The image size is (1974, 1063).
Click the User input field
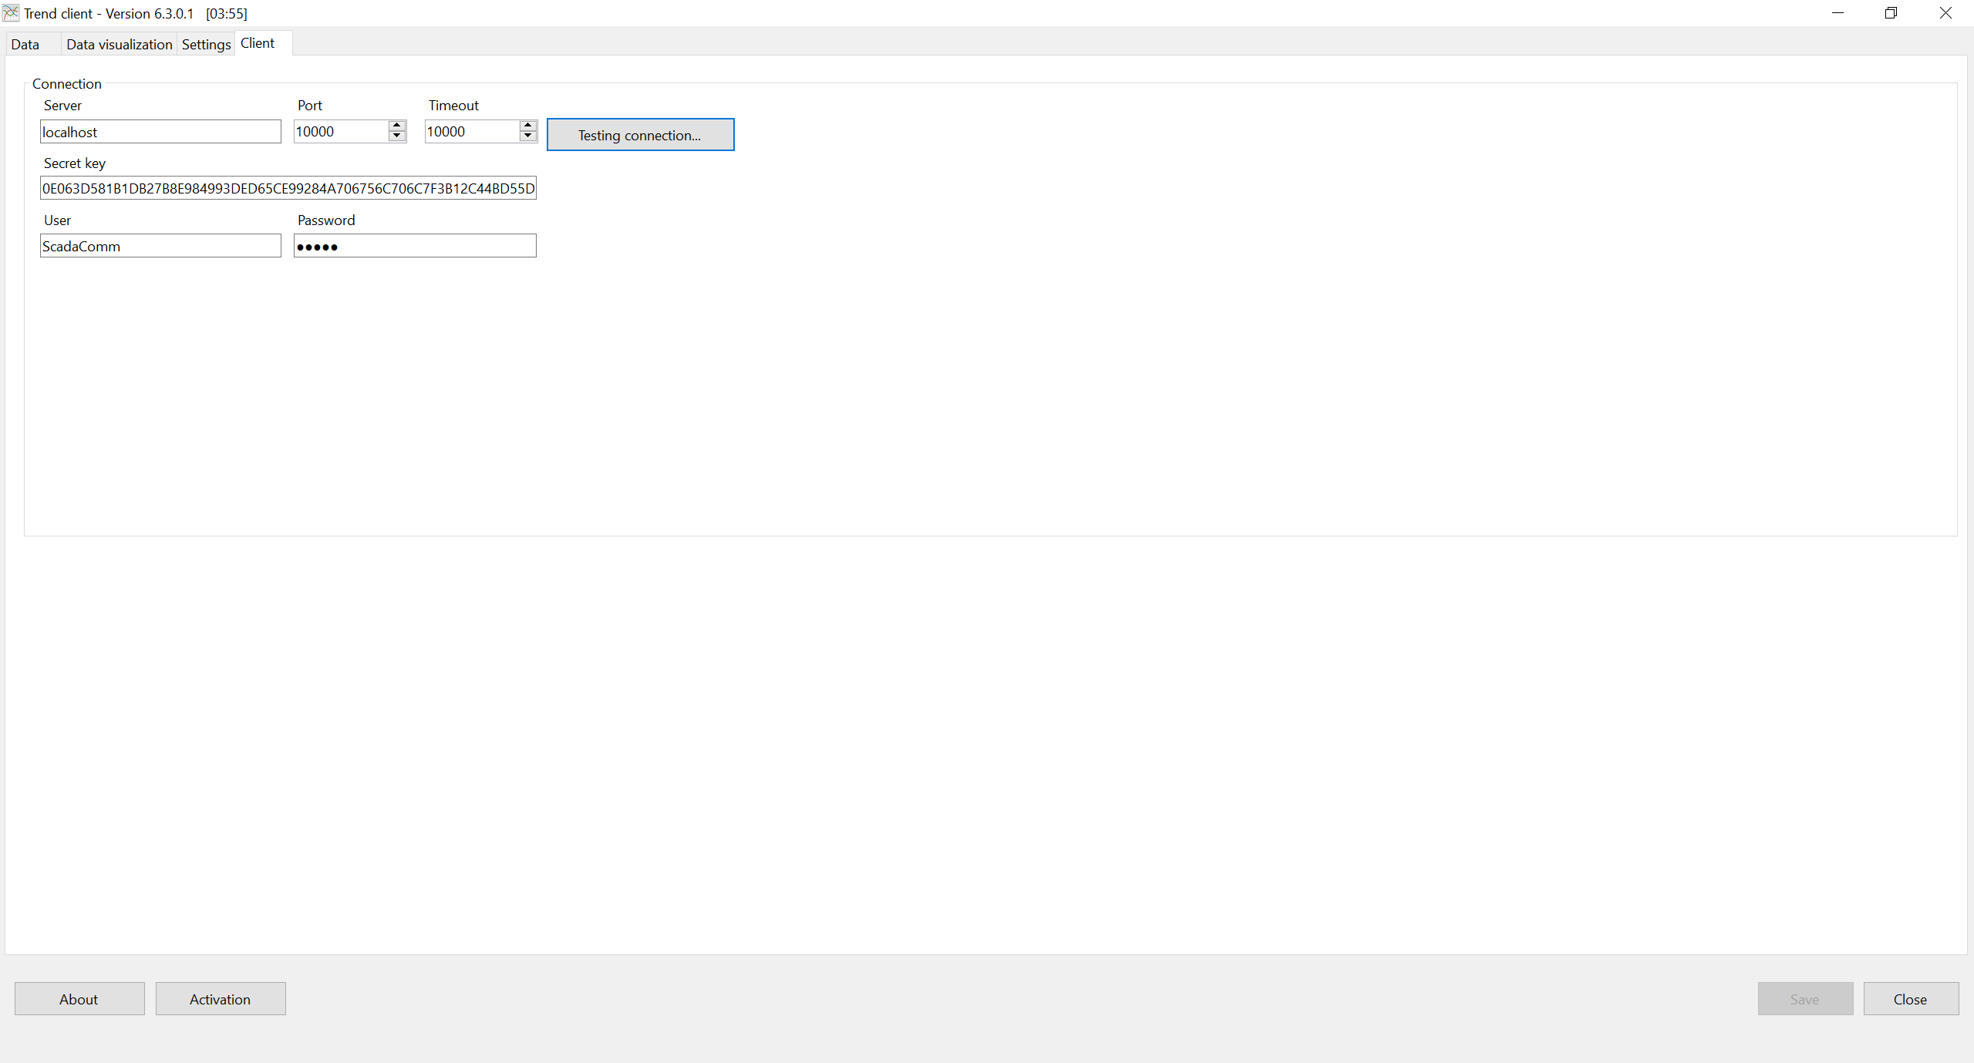160,246
